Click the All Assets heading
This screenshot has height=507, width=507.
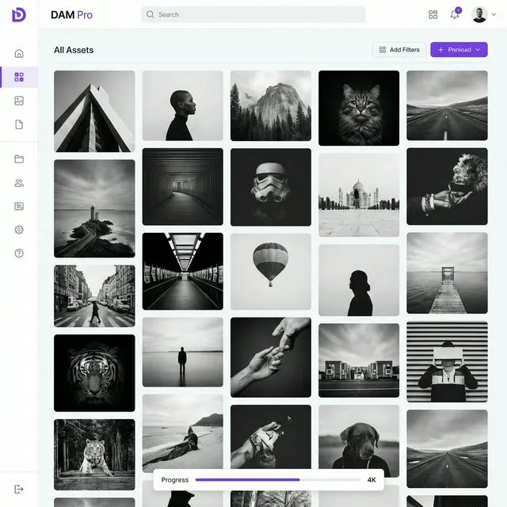pyautogui.click(x=74, y=50)
